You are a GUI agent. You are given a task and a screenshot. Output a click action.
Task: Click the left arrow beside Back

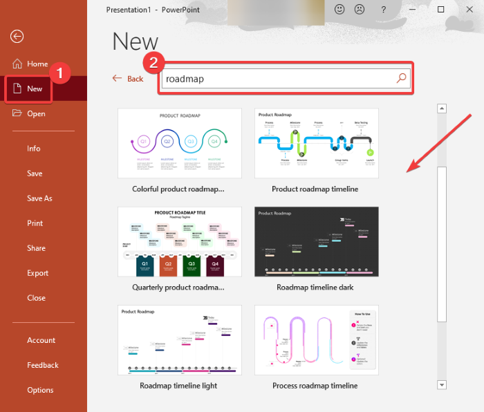click(x=117, y=78)
